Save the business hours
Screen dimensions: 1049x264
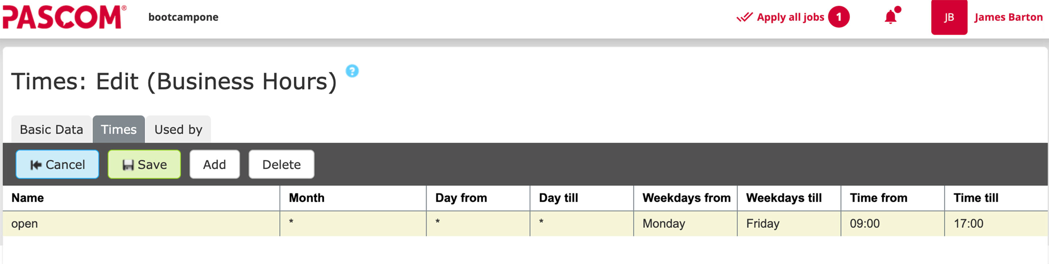tap(144, 165)
